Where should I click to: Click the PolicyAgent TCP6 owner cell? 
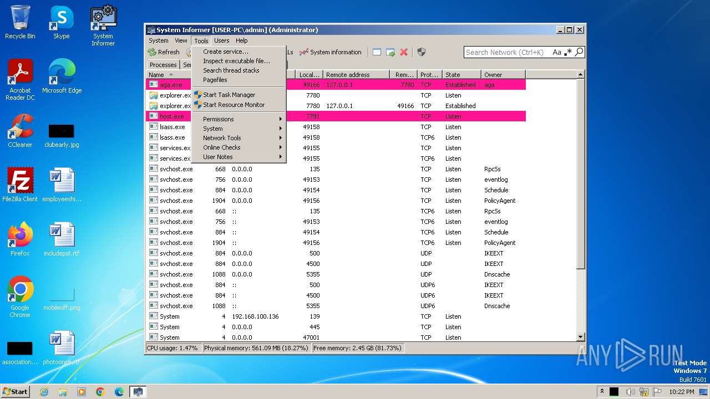click(500, 243)
